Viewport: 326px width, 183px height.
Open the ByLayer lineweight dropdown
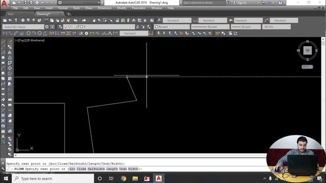[246, 27]
